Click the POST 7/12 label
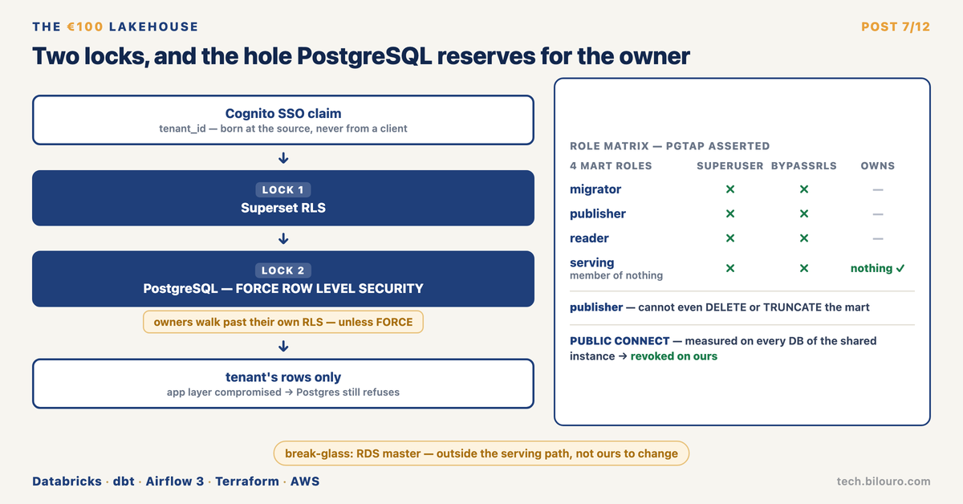This screenshot has width=963, height=504. 896,27
